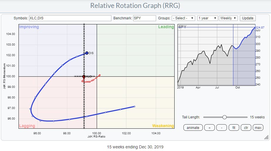
Task: Edit the Benchmark SPY field
Action: pyautogui.click(x=144, y=18)
